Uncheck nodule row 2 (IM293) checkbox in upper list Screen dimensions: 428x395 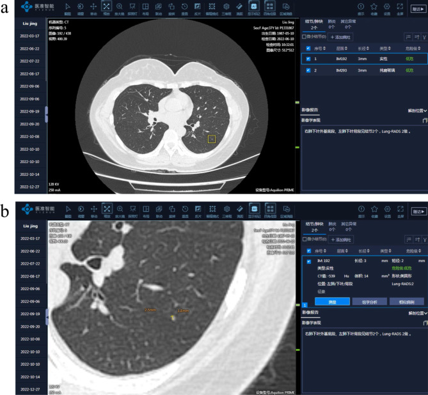pyautogui.click(x=308, y=69)
